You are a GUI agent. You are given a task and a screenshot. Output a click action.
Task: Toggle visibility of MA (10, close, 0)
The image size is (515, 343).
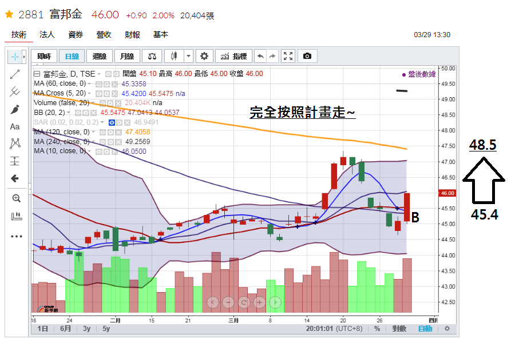99,151
